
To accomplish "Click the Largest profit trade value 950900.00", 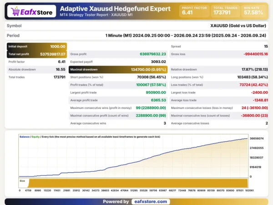I will click(156, 92).
